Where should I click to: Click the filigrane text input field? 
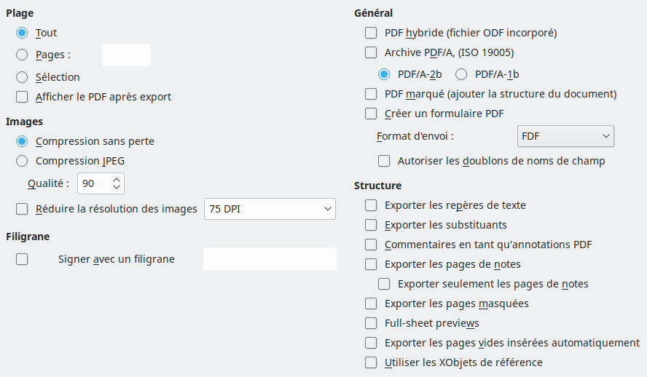(x=270, y=259)
